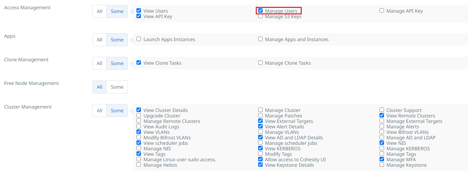The image size is (468, 177).
Task: Enable the Cluster Support checkbox
Action: click(x=382, y=110)
